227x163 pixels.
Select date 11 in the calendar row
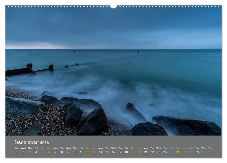81,152
